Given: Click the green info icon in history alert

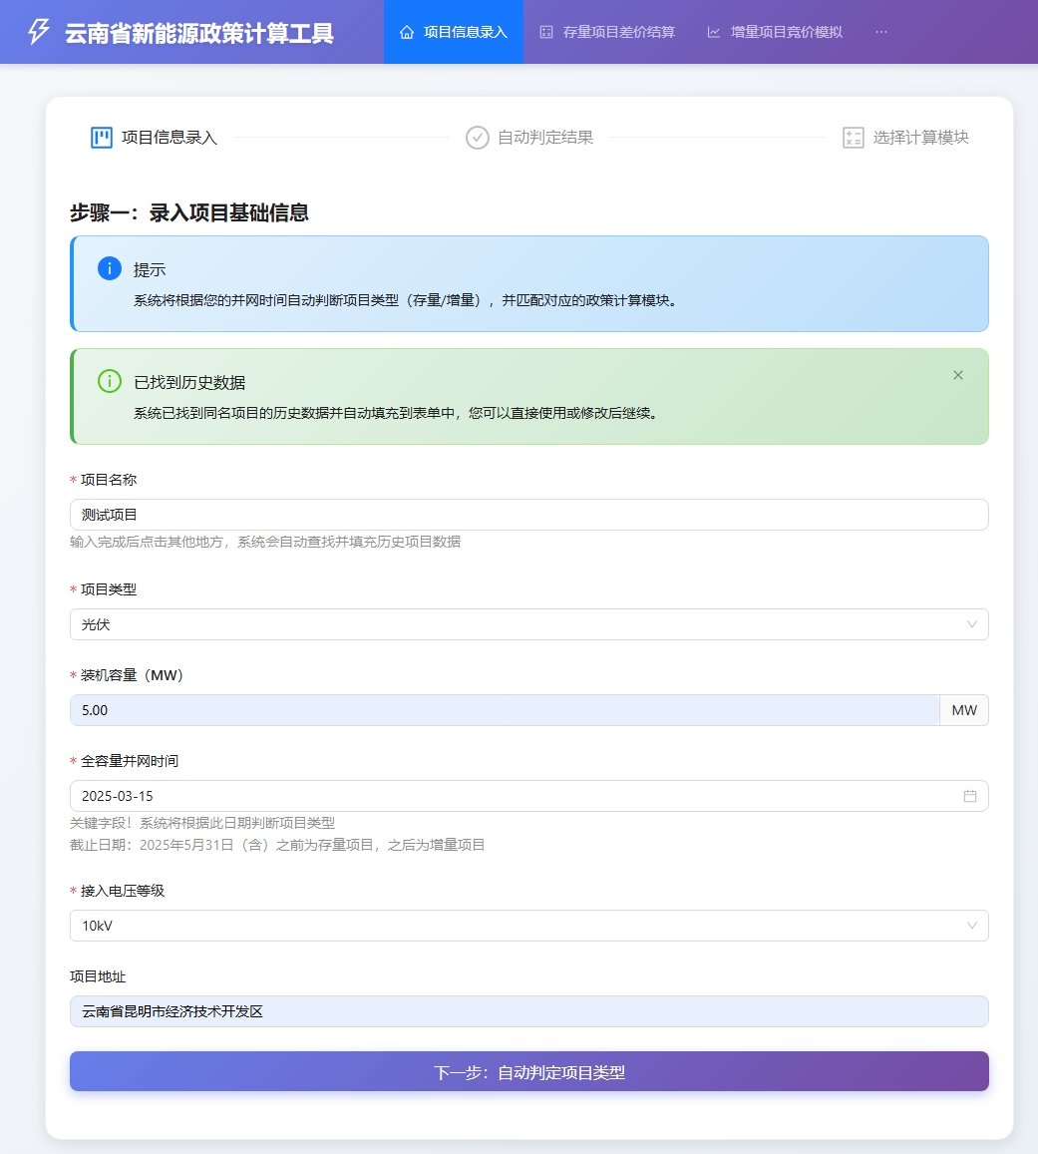Looking at the screenshot, I should (x=110, y=381).
